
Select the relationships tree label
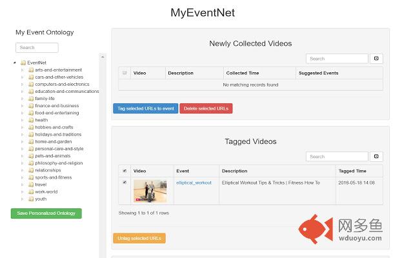[x=48, y=170]
